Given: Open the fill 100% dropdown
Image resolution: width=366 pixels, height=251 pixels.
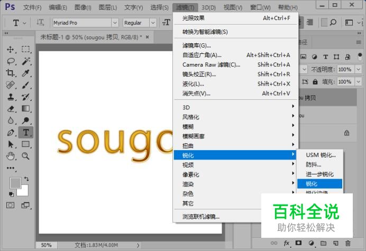Looking at the screenshot, I should [x=358, y=82].
